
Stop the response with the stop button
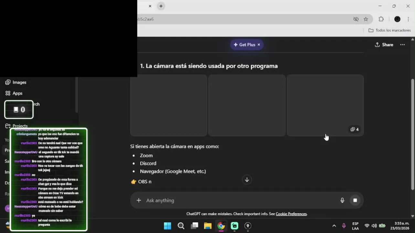[355, 200]
